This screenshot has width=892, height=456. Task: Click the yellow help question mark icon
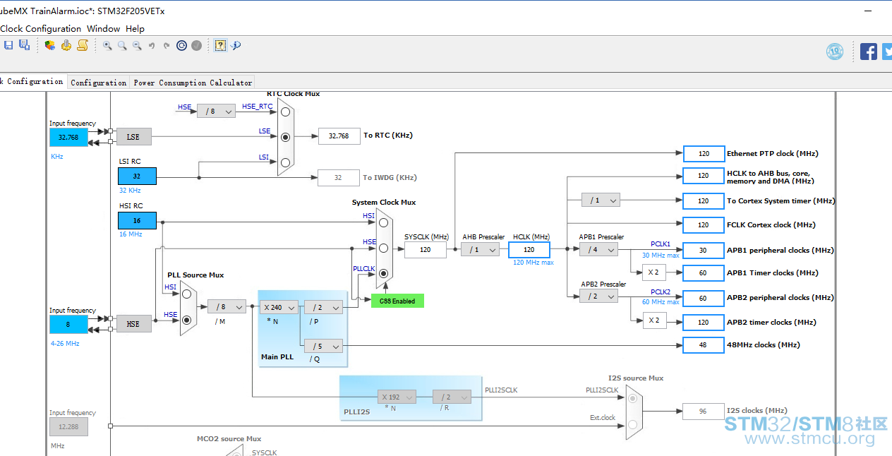point(220,45)
